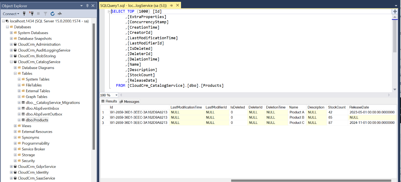Image resolution: width=401 pixels, height=182 pixels.
Task: Click the auto-hide pin icon of Object Explorer
Action: coord(87,5)
